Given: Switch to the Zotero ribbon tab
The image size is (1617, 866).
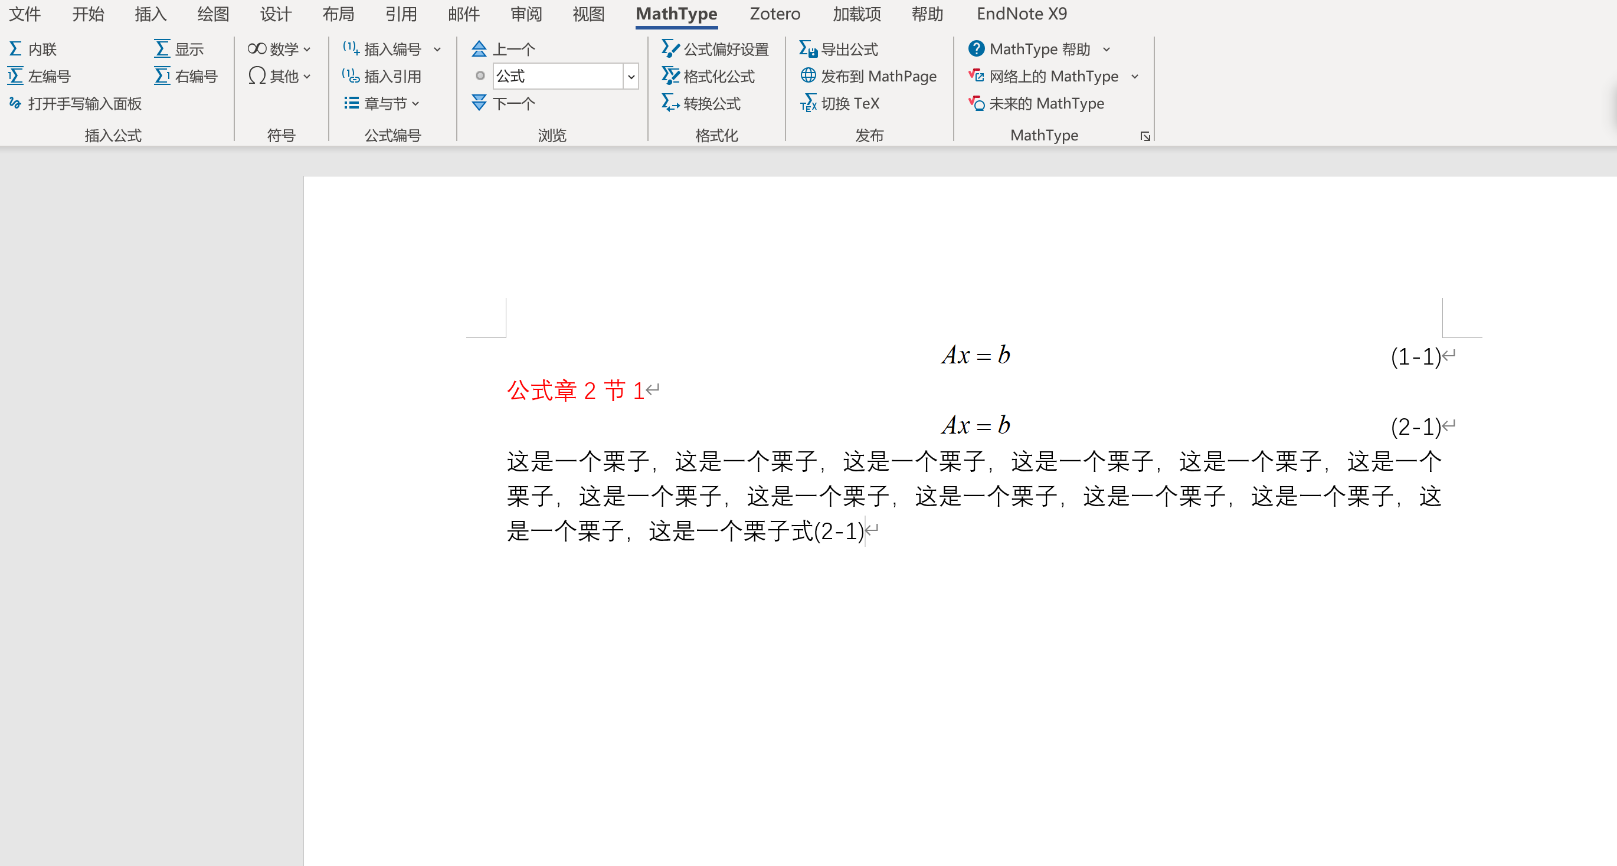Looking at the screenshot, I should point(775,14).
